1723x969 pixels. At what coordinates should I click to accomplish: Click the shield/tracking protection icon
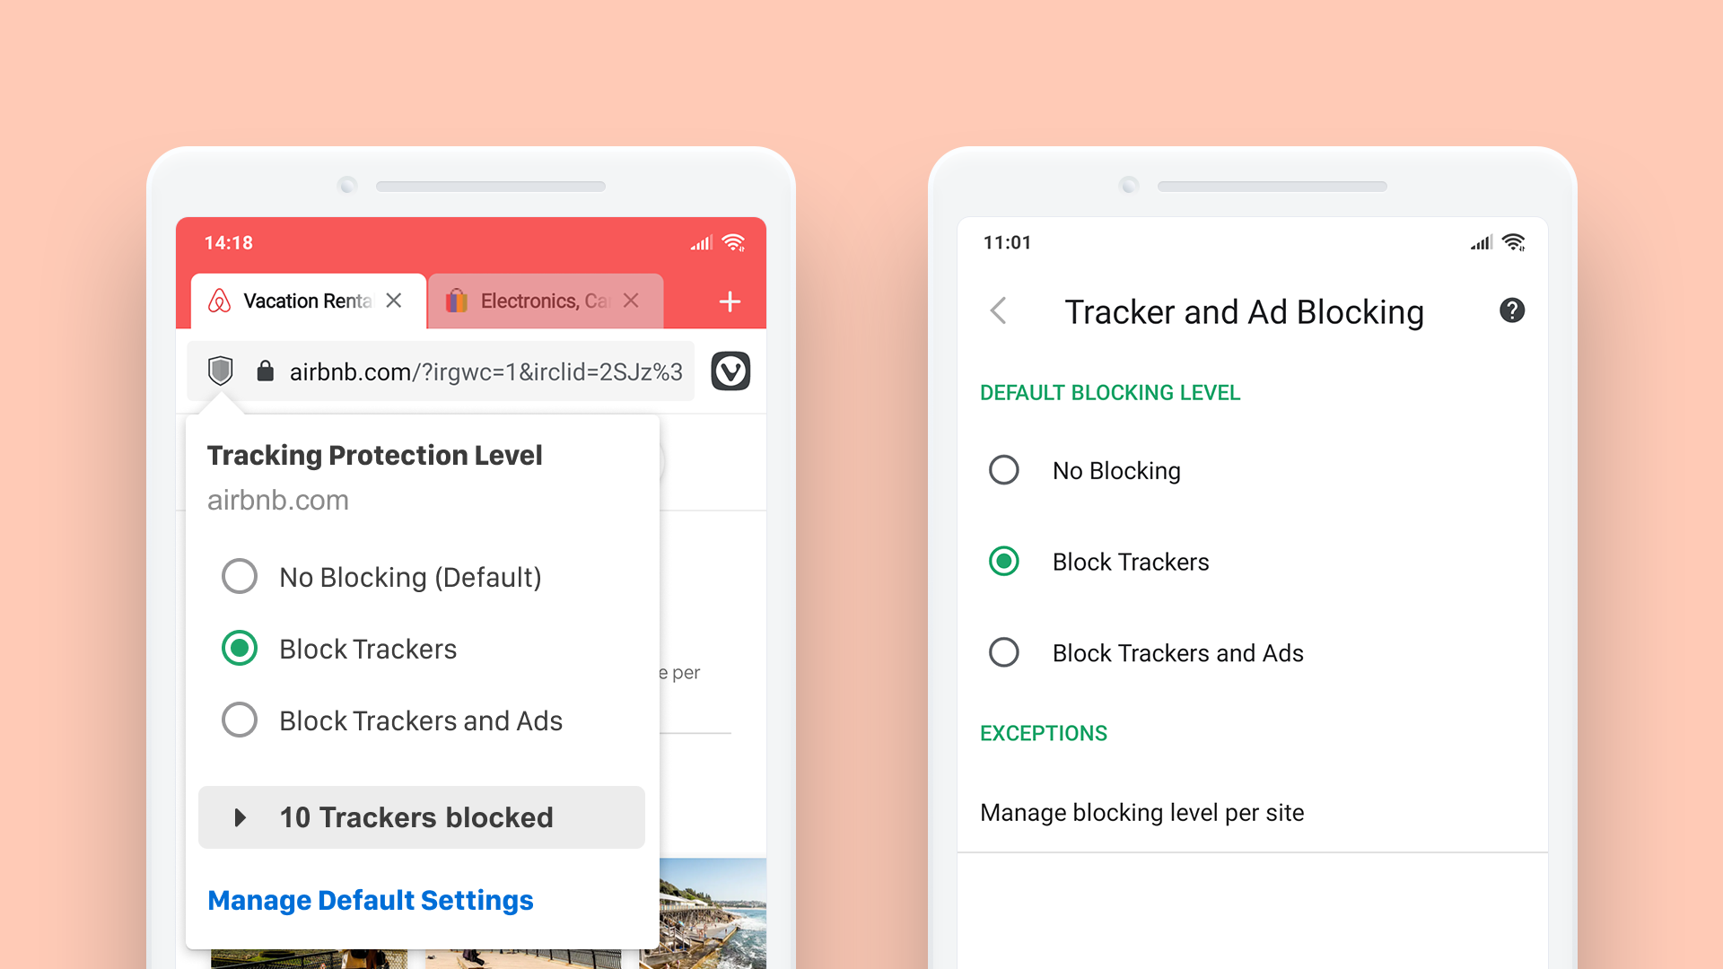click(225, 371)
